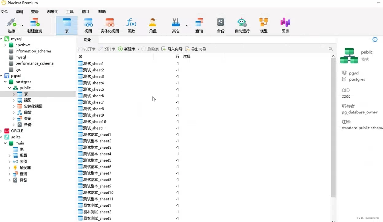Click the search magnifier above the table list
This screenshot has width=383, height=222.
[x=330, y=49]
